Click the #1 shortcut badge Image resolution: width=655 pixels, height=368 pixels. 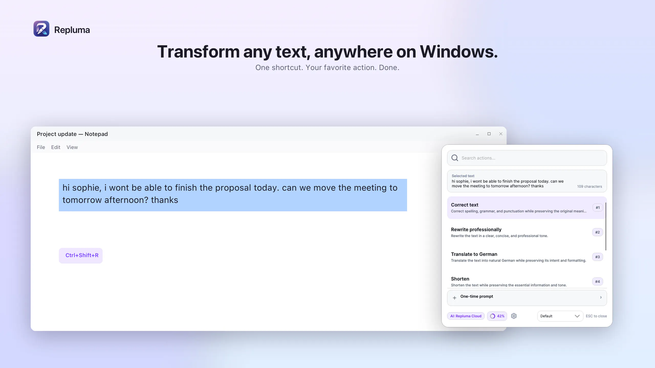598,208
